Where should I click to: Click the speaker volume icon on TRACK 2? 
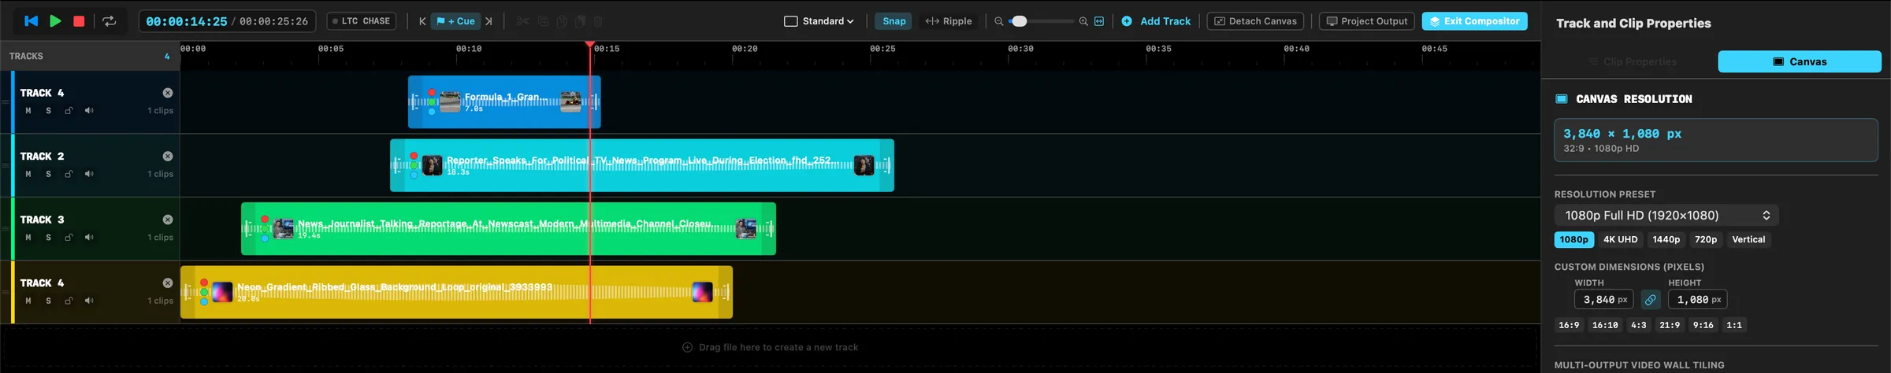point(89,174)
